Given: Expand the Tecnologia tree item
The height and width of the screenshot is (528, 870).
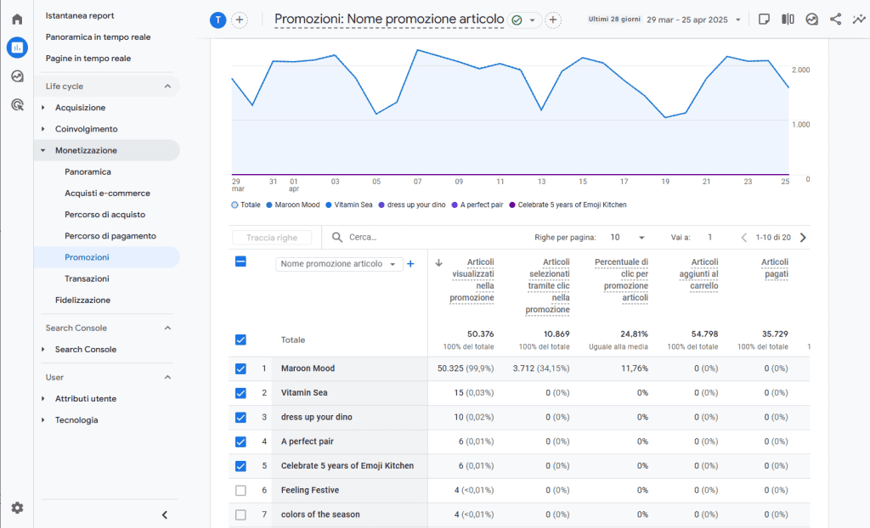Looking at the screenshot, I should click(43, 420).
